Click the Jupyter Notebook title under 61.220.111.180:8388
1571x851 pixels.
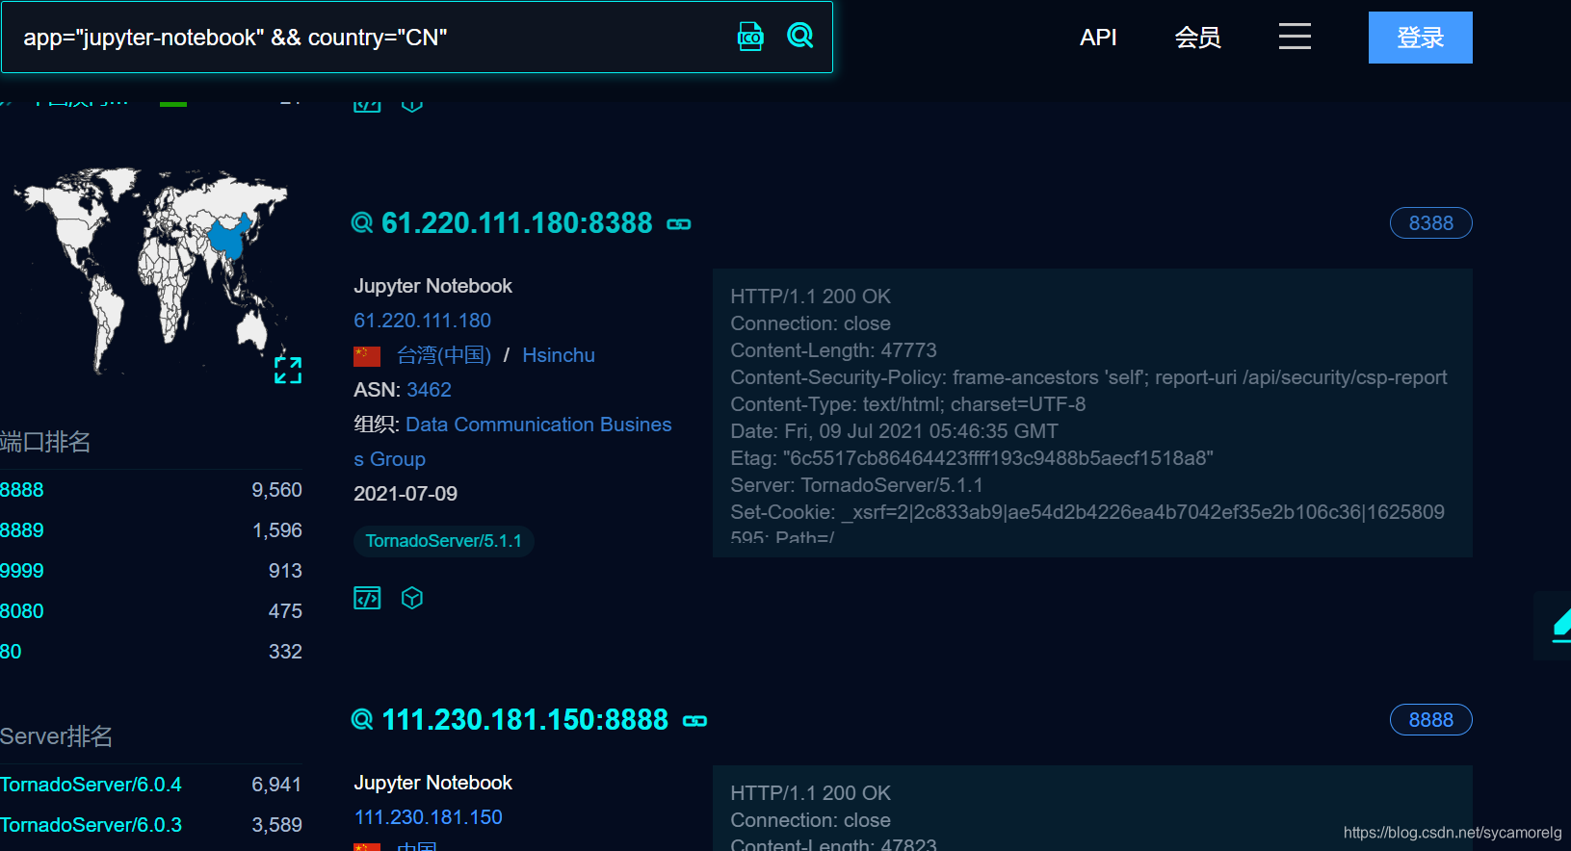click(432, 286)
